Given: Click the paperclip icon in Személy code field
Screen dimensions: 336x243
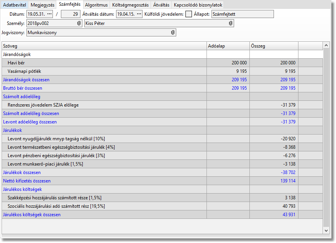Looking at the screenshot, I should click(x=79, y=23).
